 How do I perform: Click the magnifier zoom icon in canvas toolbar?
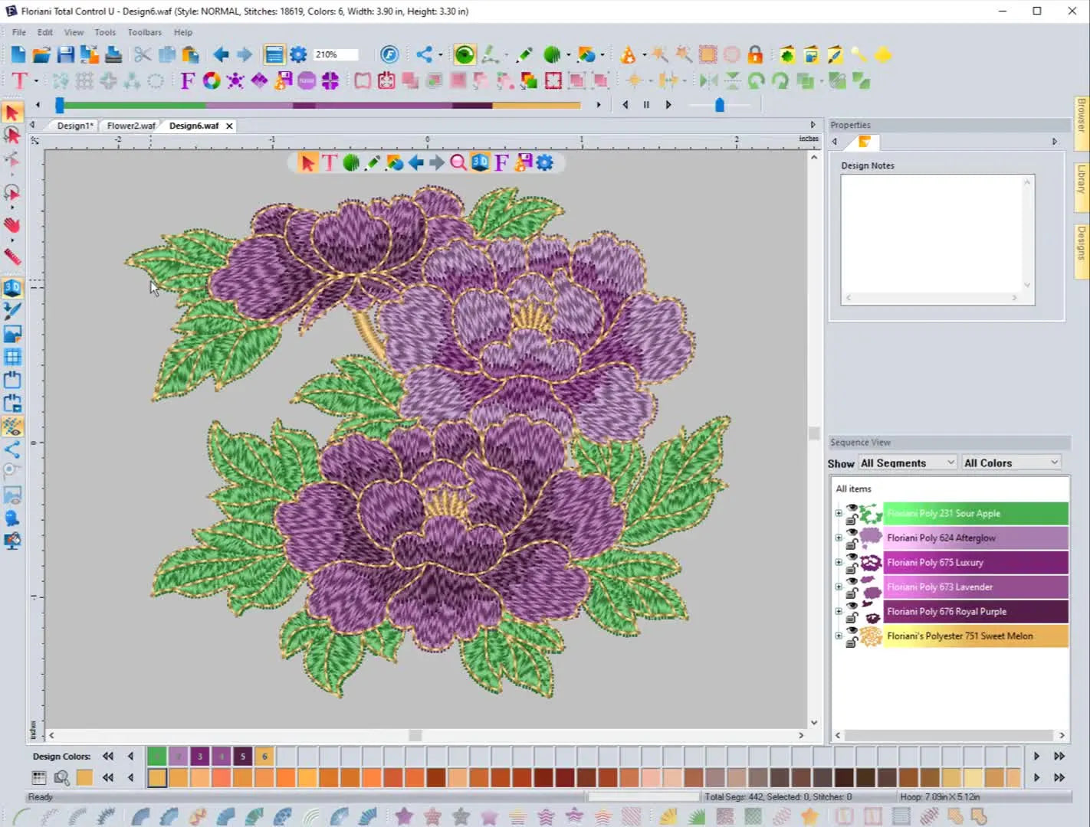(x=458, y=162)
